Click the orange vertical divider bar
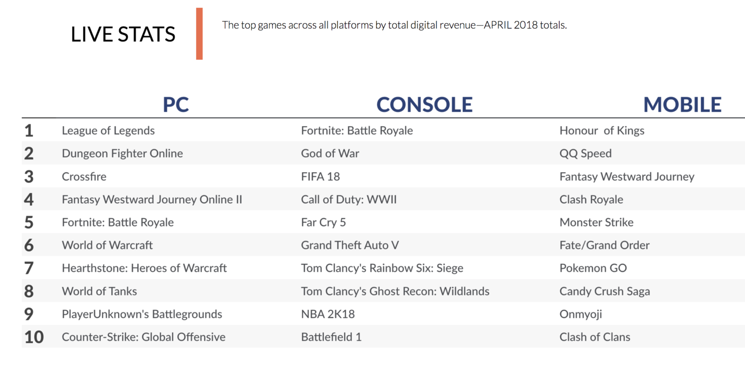This screenshot has height=368, width=745. (x=199, y=34)
